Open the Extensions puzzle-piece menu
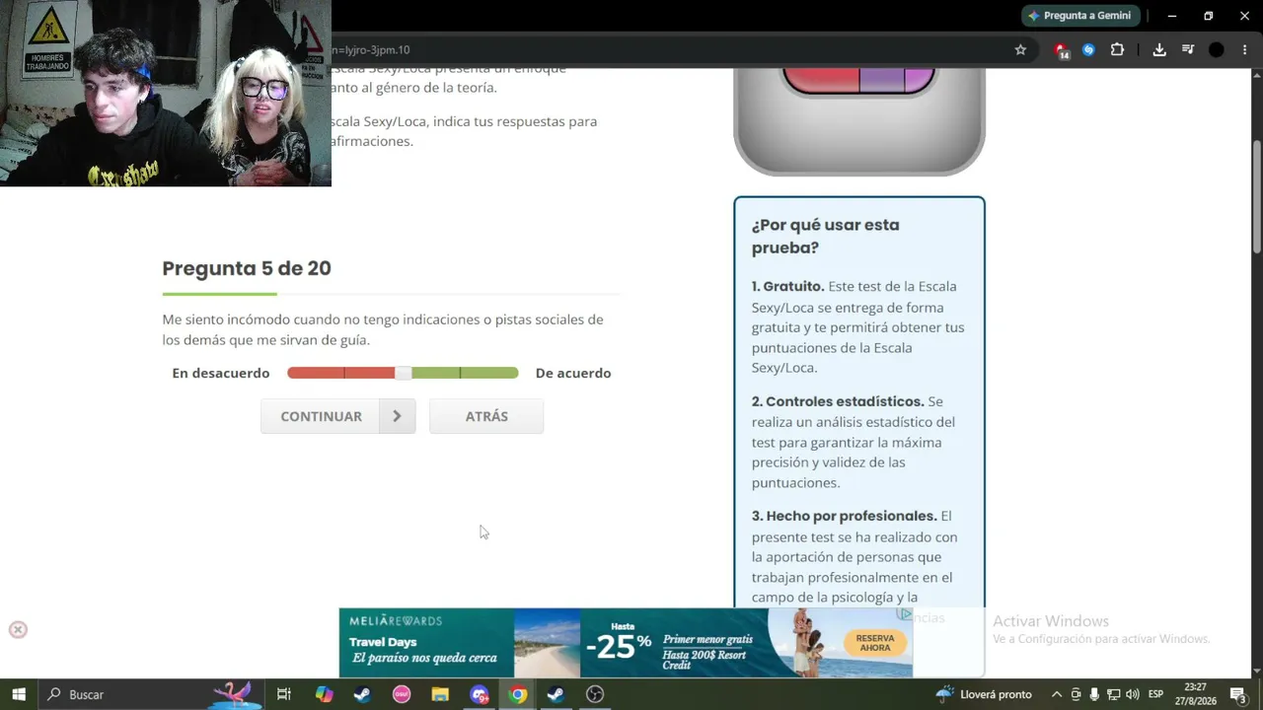1263x710 pixels. point(1117,49)
